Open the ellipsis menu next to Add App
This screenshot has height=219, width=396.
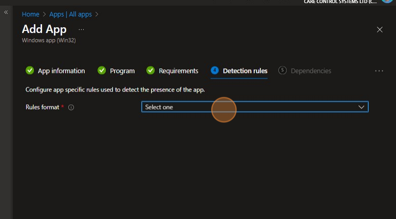81,30
